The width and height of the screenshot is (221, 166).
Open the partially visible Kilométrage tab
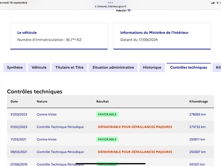tap(217, 68)
